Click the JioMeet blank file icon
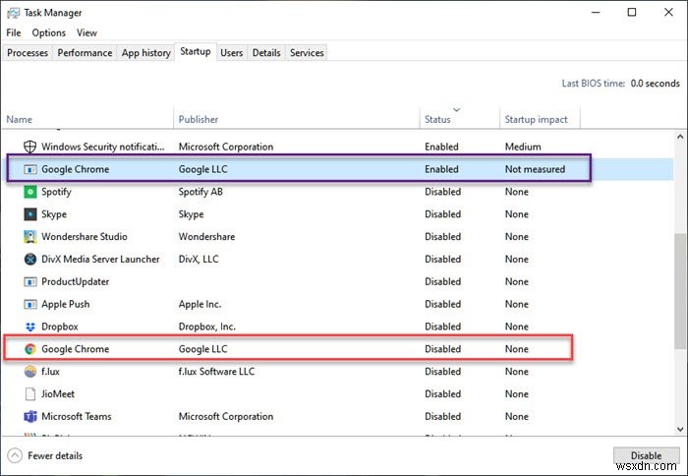 tap(29, 394)
